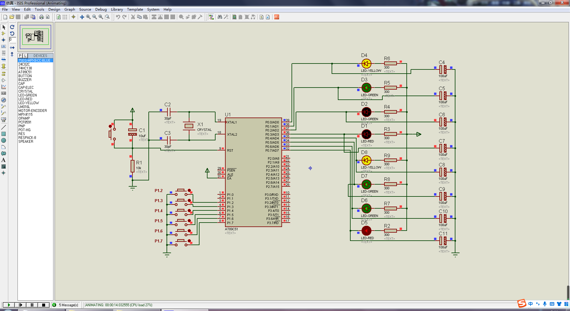Create a new design file
The image size is (570, 311).
[x=5, y=17]
